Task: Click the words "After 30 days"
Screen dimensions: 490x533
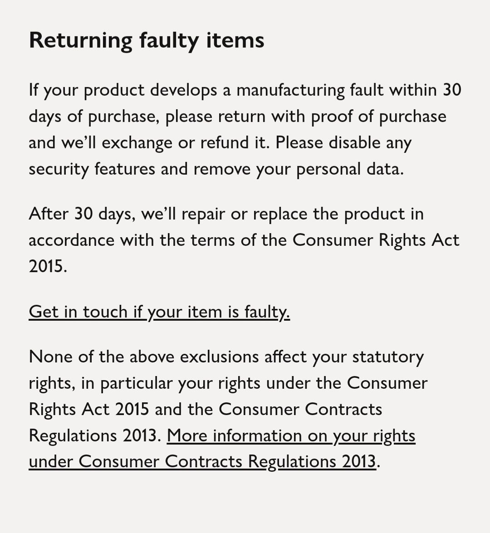Action: (x=82, y=214)
